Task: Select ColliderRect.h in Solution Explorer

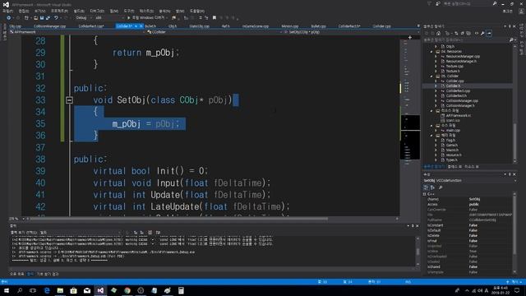Action: (x=456, y=96)
